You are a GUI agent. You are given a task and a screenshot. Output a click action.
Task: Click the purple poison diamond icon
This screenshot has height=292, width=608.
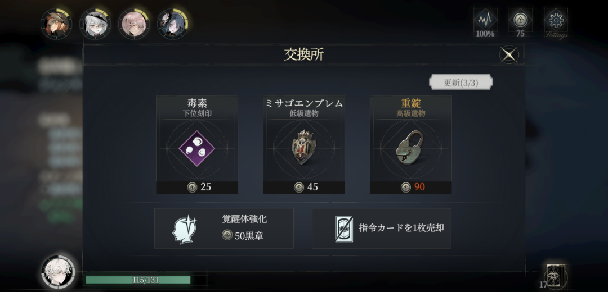click(197, 148)
